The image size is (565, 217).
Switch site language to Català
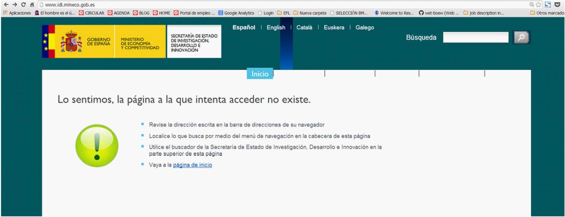[304, 28]
